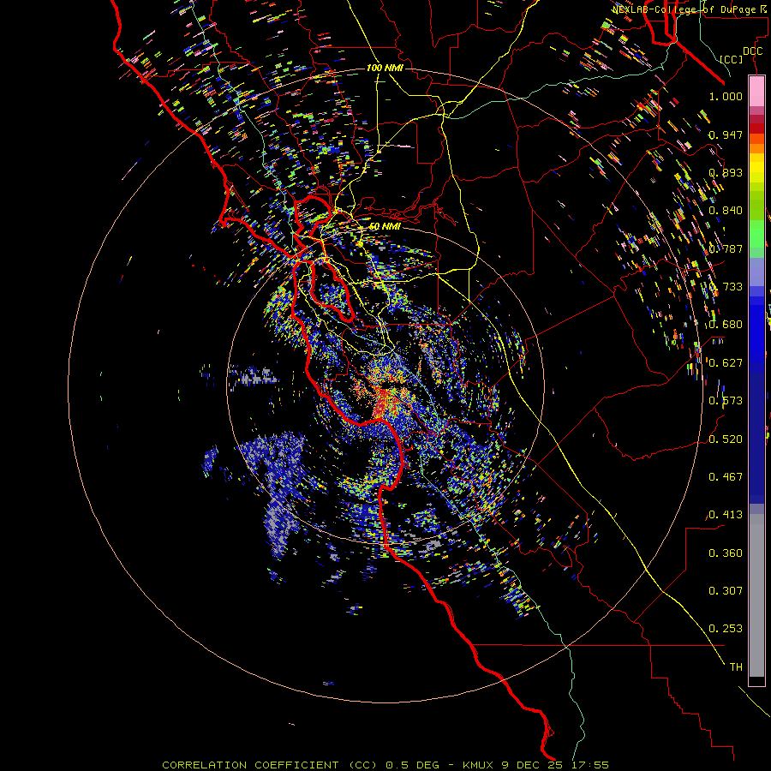
Task: Click the KMUX station identifier
Action: tap(480, 765)
